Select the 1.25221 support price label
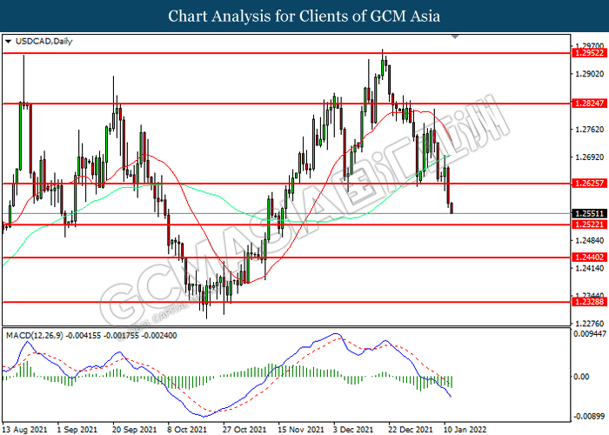 [x=589, y=224]
